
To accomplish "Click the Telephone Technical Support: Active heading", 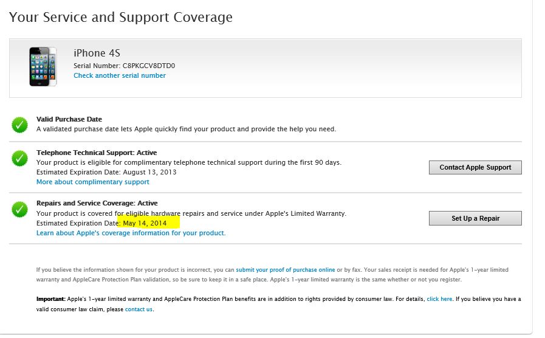I will tap(97, 153).
